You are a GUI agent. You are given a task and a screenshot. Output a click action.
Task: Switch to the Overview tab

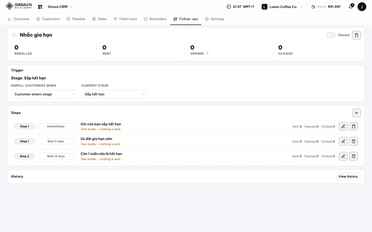click(19, 19)
